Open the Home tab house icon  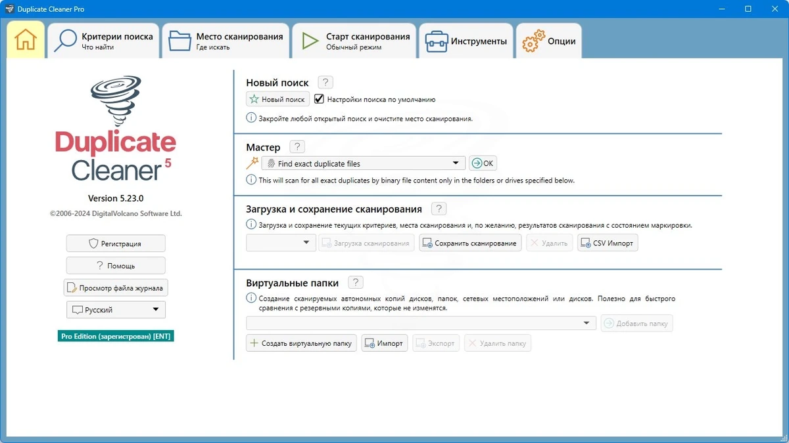26,41
